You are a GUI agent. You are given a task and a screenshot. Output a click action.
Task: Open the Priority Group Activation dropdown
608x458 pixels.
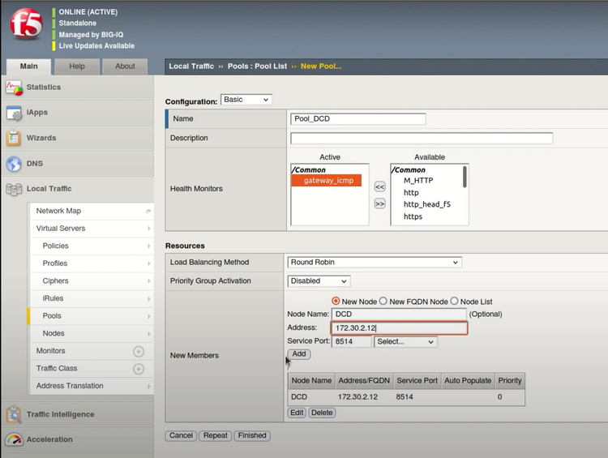[319, 281]
